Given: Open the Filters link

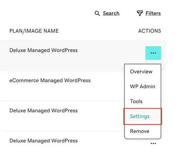Looking at the screenshot, I should click(x=153, y=13).
